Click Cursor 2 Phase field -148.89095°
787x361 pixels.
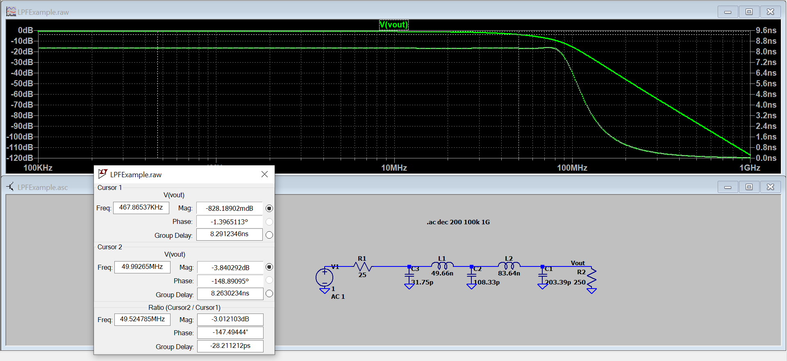point(230,281)
